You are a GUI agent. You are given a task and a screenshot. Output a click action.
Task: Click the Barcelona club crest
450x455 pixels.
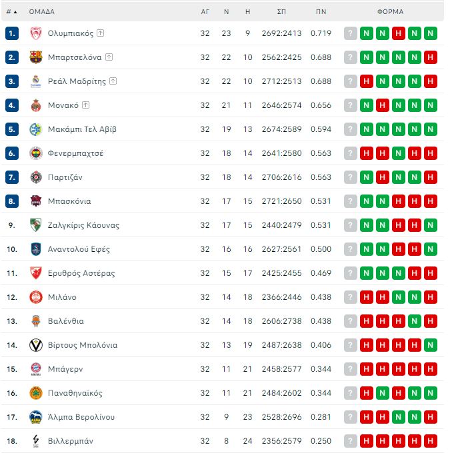click(36, 57)
